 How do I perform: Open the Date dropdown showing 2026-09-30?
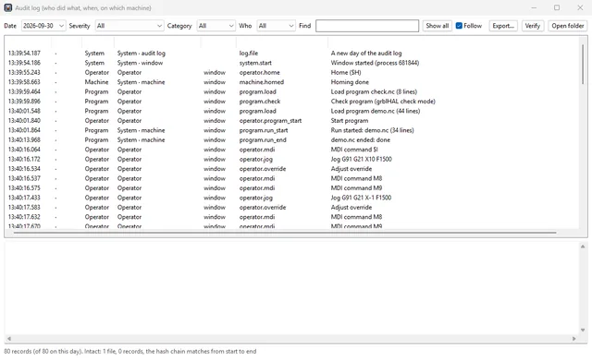[x=43, y=26]
